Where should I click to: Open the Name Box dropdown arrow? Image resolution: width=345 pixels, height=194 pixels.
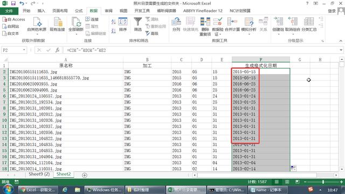point(24,50)
